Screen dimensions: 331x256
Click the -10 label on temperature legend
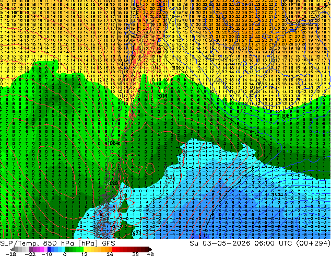46,254
